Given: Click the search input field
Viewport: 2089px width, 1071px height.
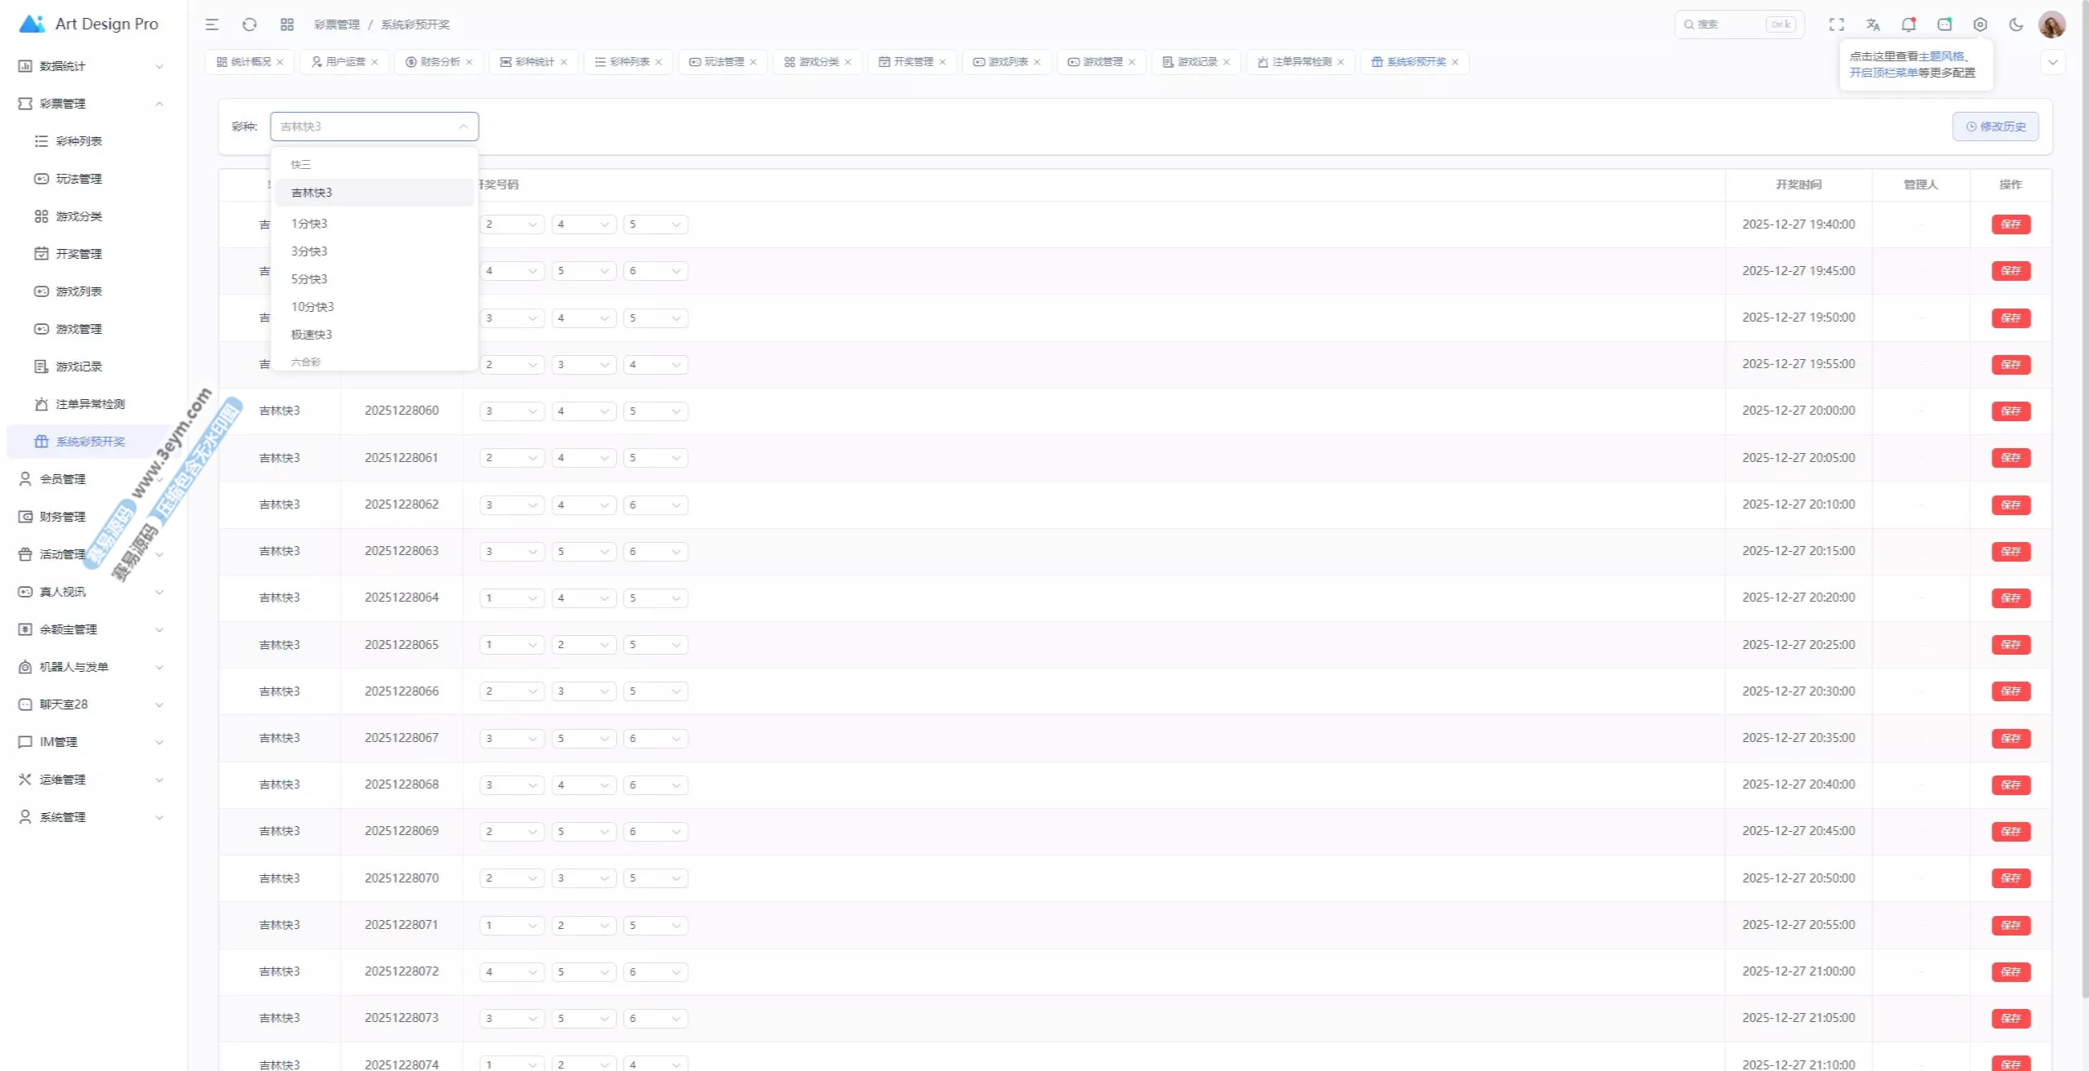Looking at the screenshot, I should [1730, 24].
